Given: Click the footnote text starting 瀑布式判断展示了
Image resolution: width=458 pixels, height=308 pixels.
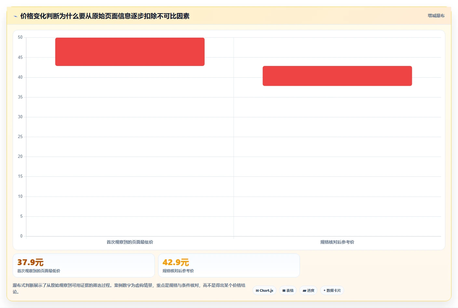Looking at the screenshot, I should [129, 289].
